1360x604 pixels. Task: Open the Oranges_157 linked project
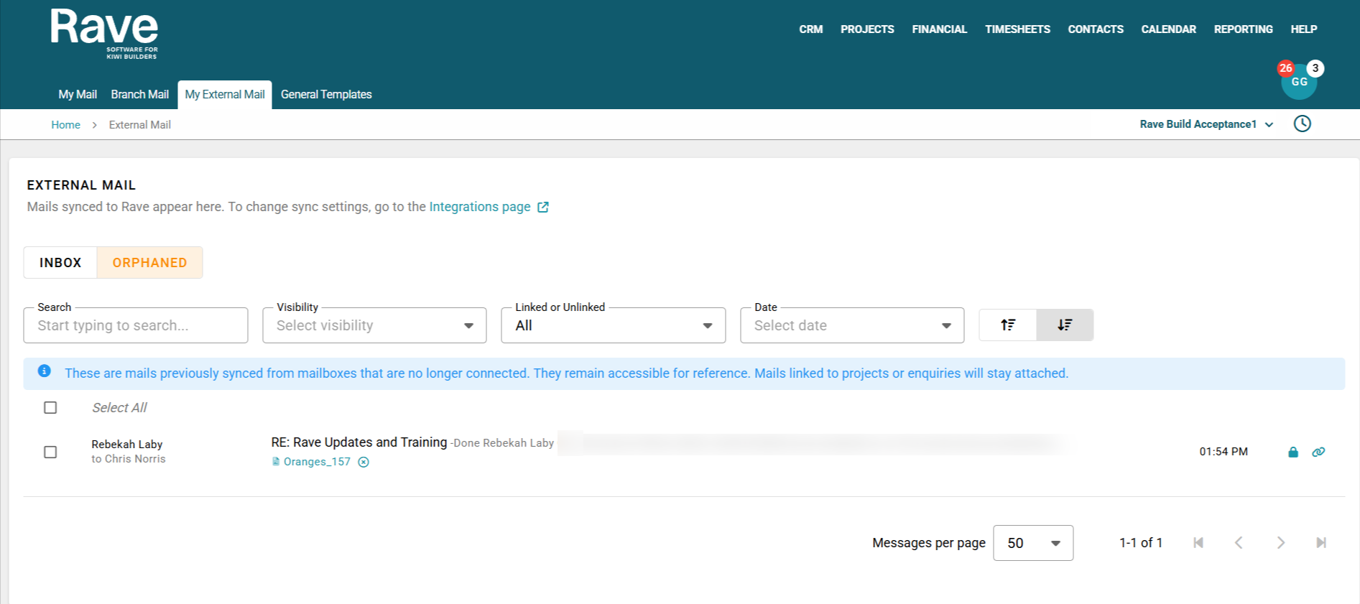tap(317, 462)
